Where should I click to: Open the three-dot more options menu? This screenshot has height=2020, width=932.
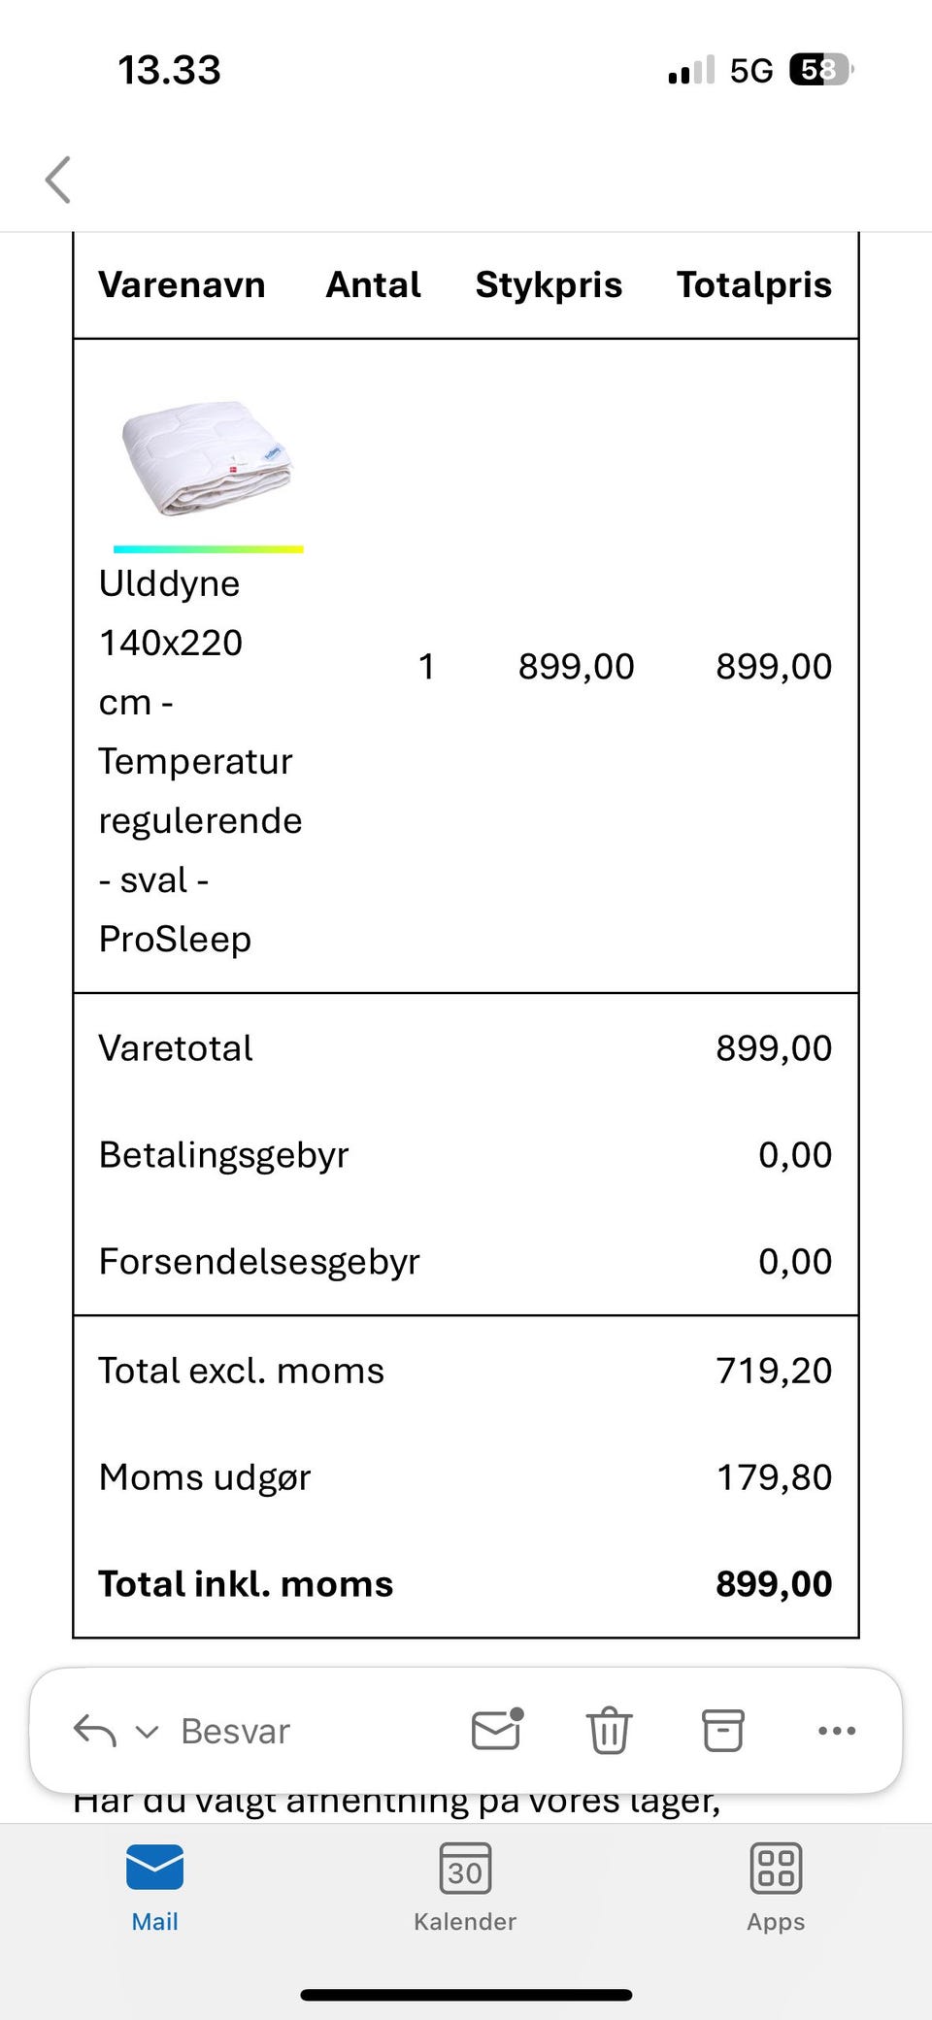pos(837,1730)
